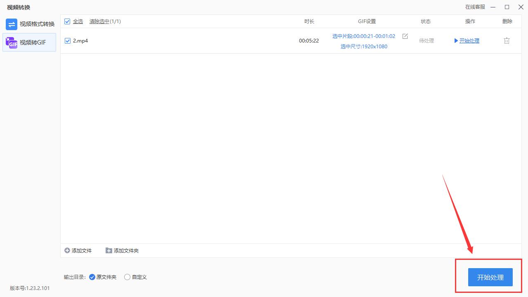Select the 自定义 output directory option
528x297 pixels.
[x=127, y=277]
